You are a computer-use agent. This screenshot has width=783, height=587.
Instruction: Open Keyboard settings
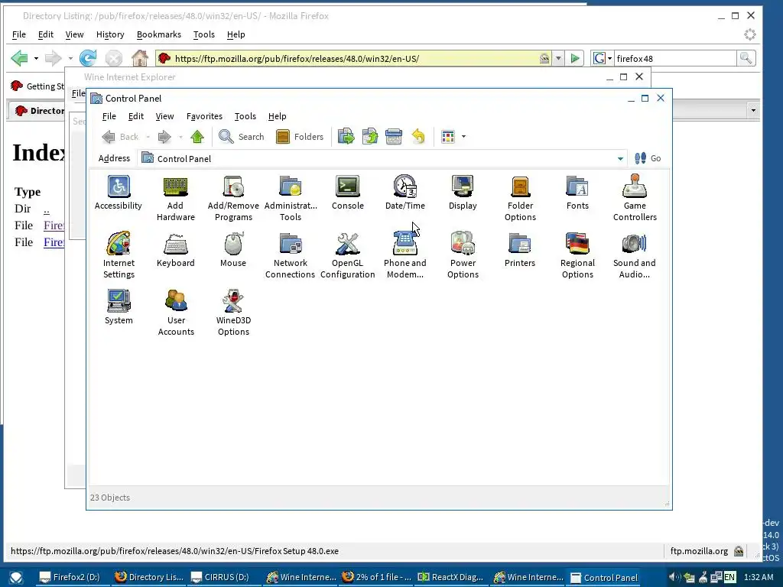(175, 250)
